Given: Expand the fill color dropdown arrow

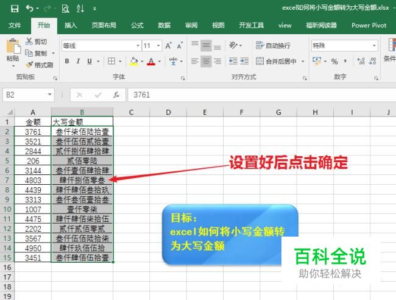Looking at the screenshot, I should coord(142,62).
